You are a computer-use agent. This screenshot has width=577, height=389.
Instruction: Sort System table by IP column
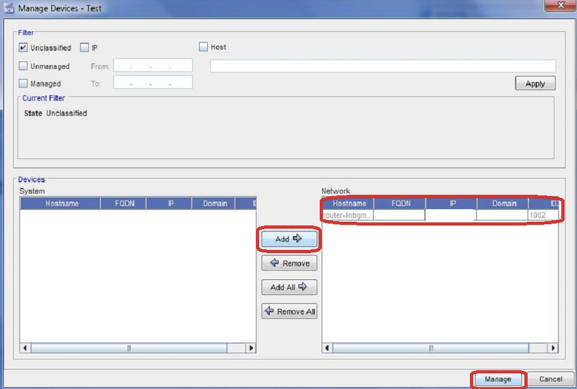pyautogui.click(x=169, y=204)
